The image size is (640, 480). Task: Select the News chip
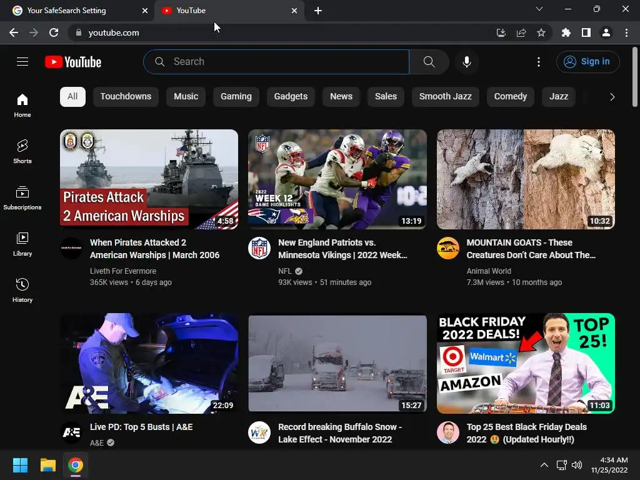341,97
